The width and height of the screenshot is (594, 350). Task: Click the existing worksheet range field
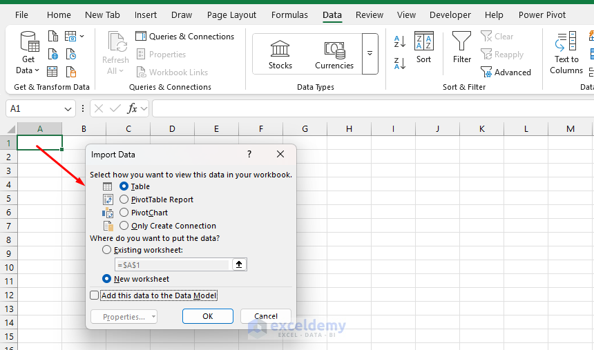point(173,264)
